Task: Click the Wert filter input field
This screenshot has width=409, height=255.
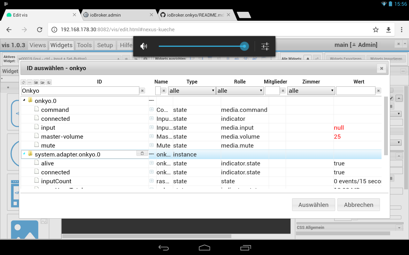Action: point(356,91)
